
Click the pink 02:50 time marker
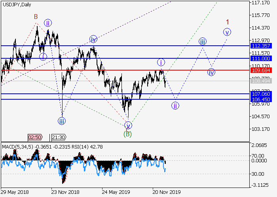tap(34, 137)
